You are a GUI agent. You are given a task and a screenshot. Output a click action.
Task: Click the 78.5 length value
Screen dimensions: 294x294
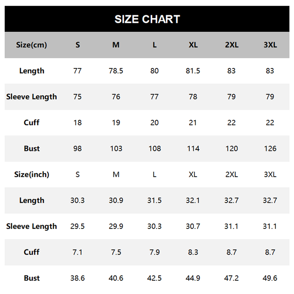coord(116,71)
